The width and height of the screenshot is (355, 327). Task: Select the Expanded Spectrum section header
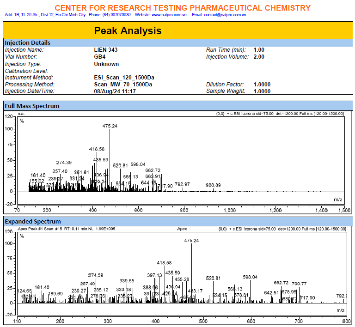coord(33,221)
